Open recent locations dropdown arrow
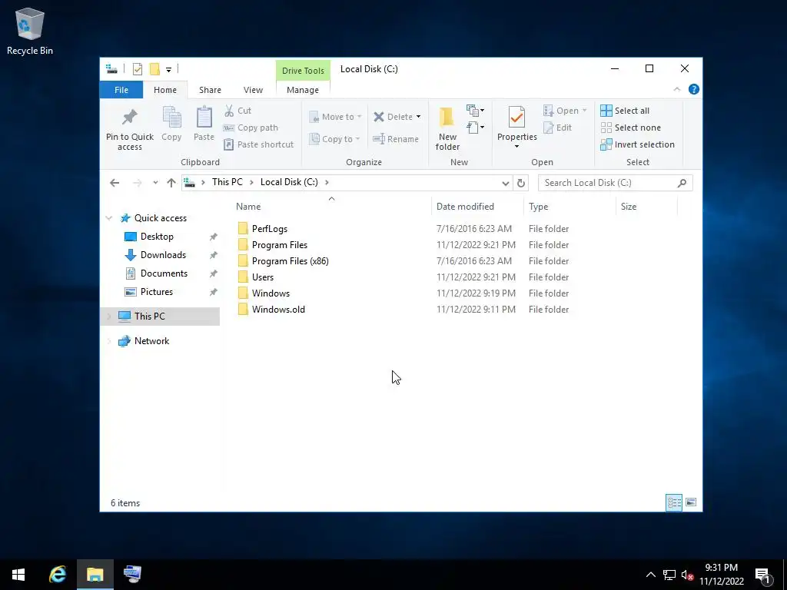The image size is (787, 590). coord(155,183)
